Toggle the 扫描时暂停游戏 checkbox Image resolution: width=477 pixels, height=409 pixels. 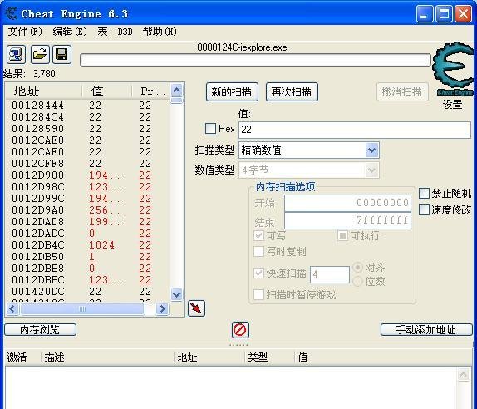click(x=258, y=294)
